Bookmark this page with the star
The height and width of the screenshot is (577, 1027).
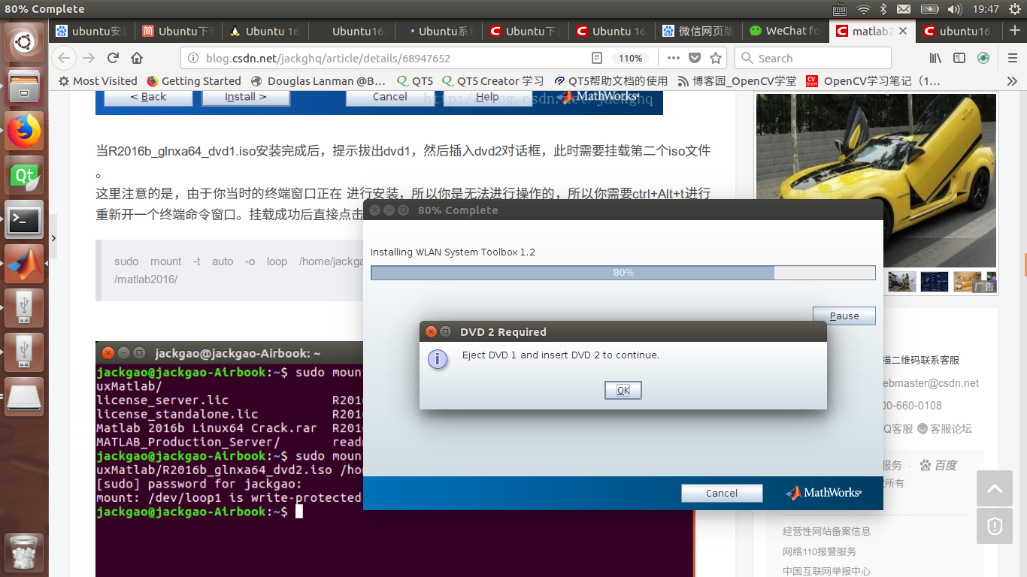716,58
